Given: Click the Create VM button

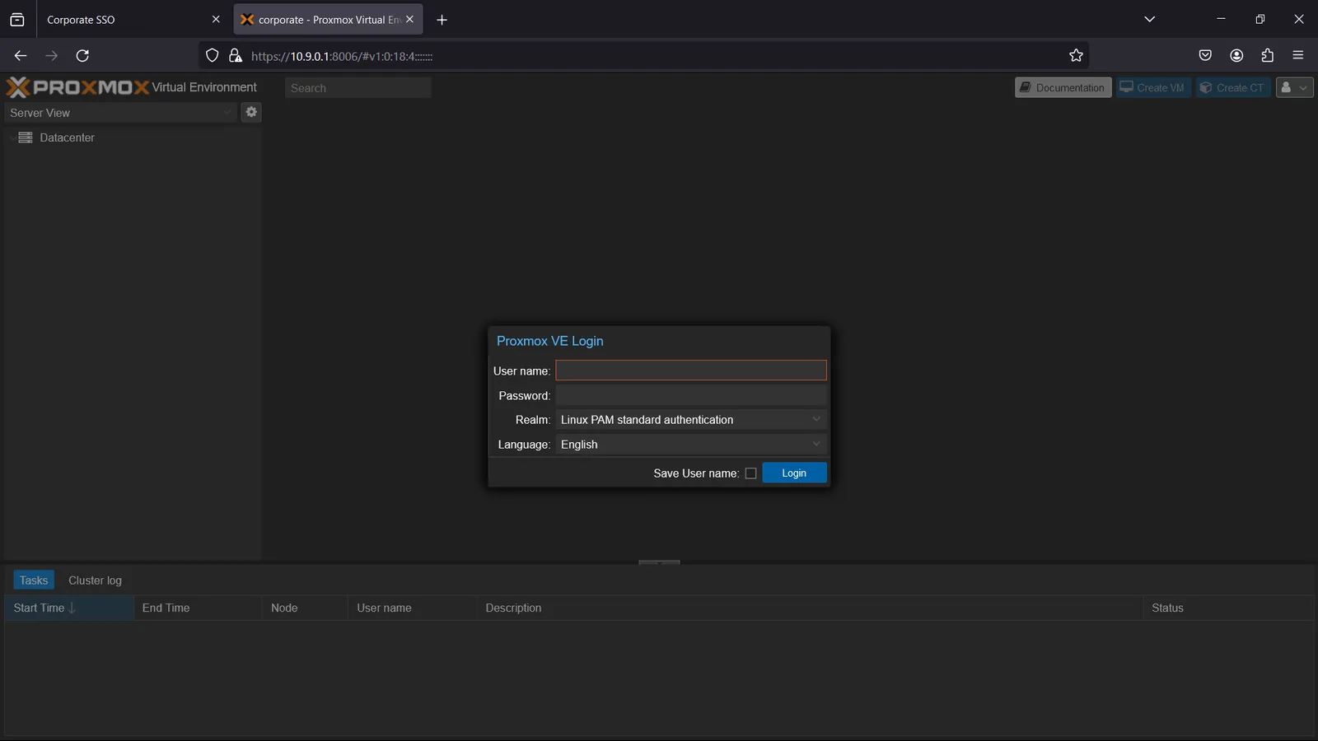Looking at the screenshot, I should [x=1153, y=87].
